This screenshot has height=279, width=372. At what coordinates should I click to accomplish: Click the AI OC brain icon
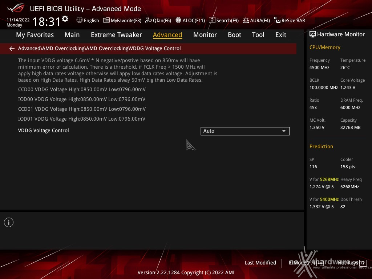click(178, 20)
